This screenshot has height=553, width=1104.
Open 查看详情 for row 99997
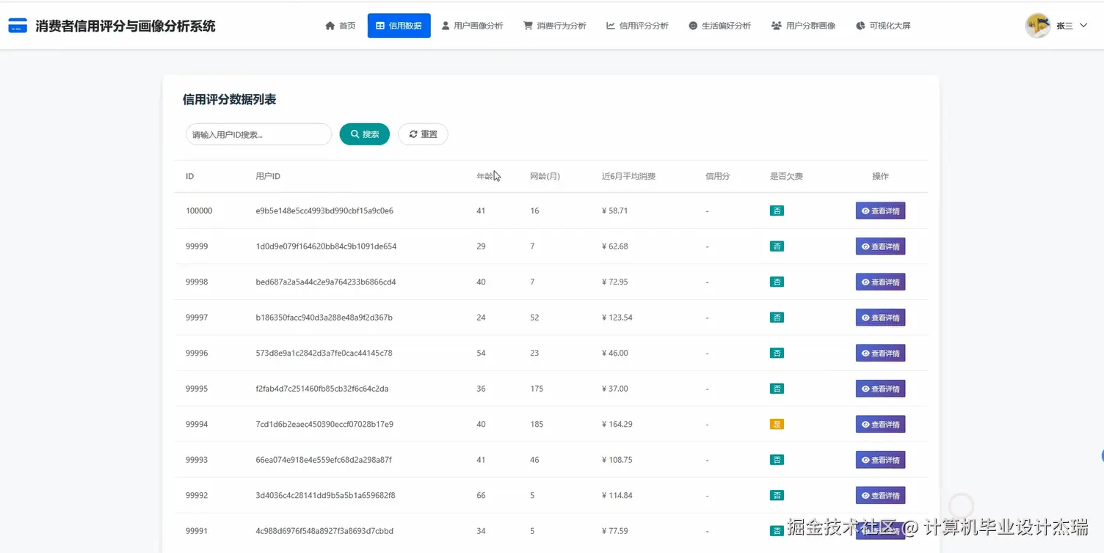click(880, 318)
